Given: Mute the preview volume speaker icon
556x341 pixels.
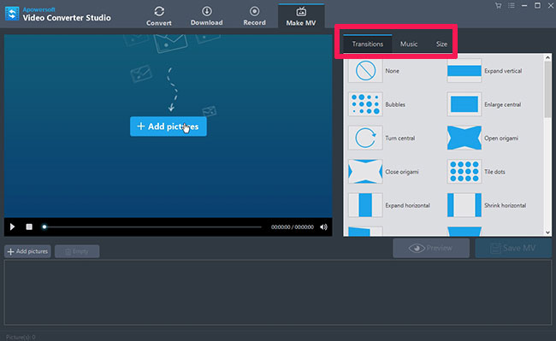Looking at the screenshot, I should 323,227.
